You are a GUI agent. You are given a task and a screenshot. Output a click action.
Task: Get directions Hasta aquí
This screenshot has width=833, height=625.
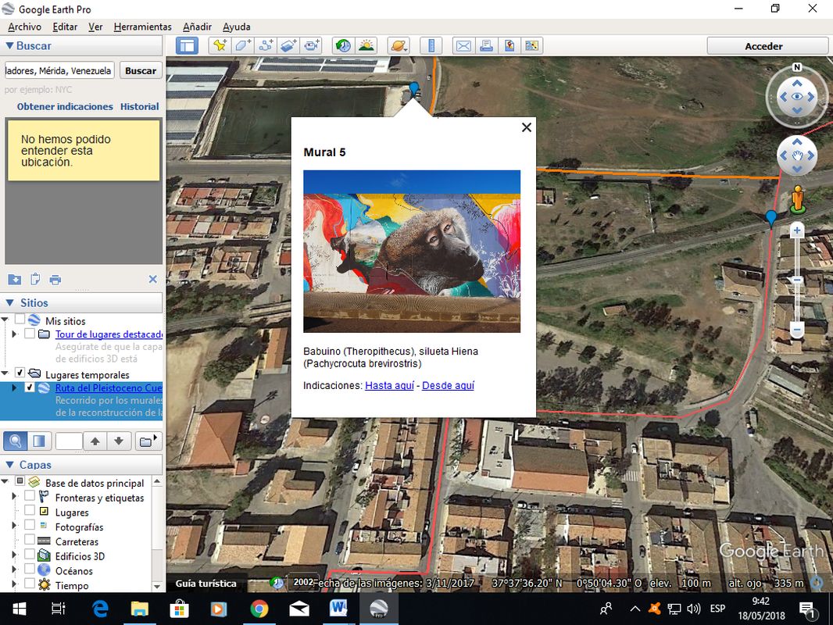[x=389, y=385]
